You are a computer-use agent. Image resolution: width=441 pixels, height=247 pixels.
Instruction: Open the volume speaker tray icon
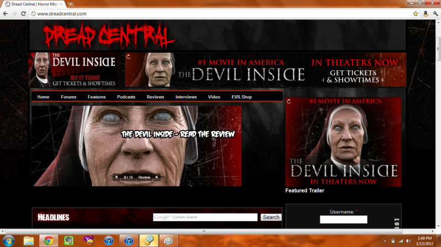tap(408, 241)
